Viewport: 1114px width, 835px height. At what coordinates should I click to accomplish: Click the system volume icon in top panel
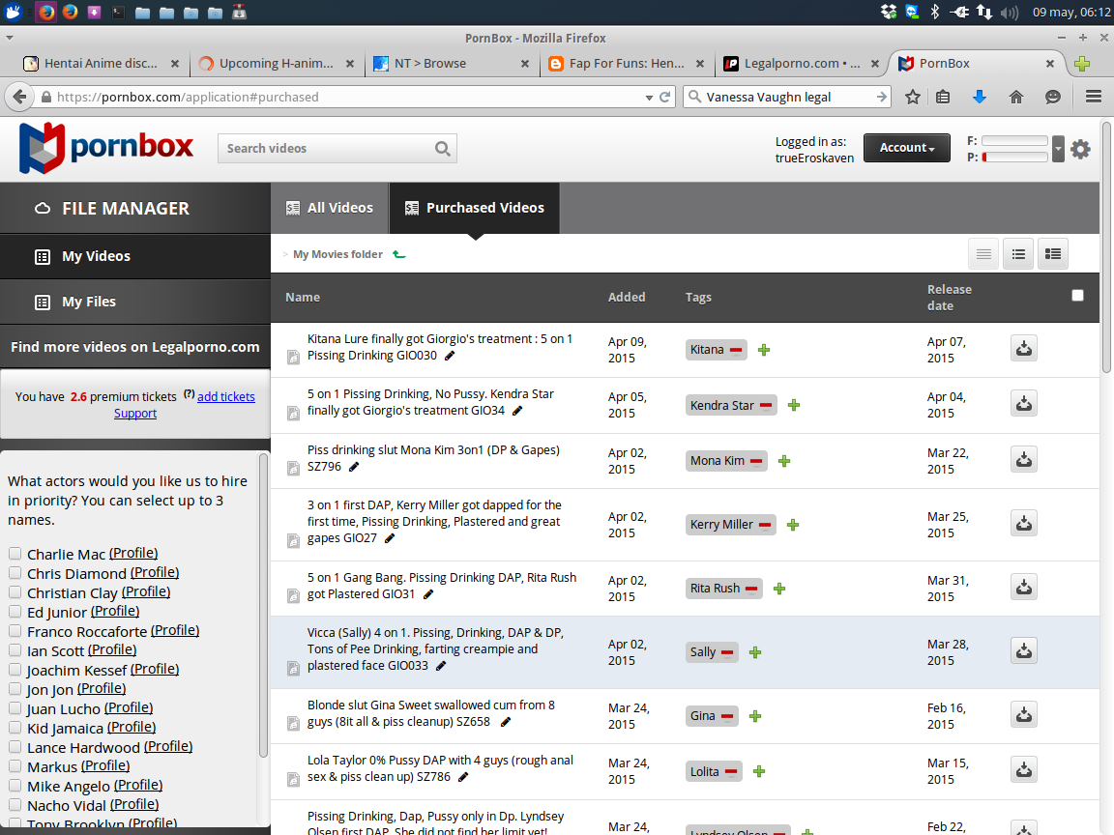coord(1010,13)
